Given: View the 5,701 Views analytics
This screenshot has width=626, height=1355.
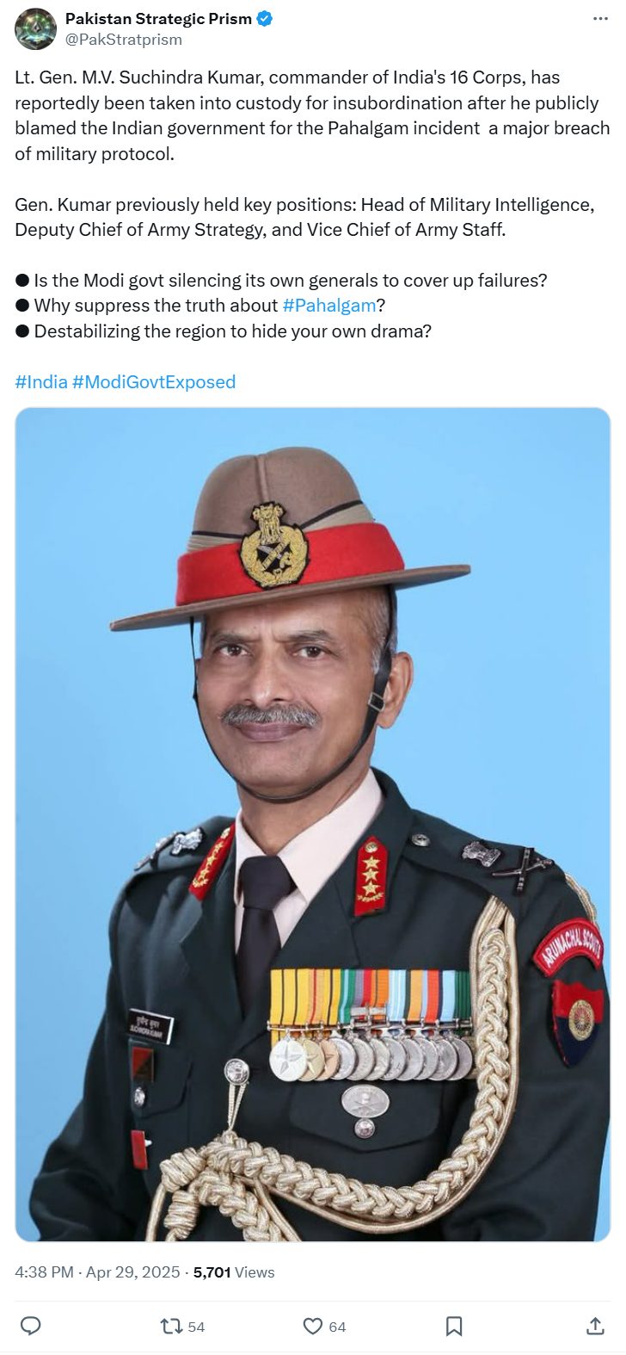Looking at the screenshot, I should (x=234, y=1271).
